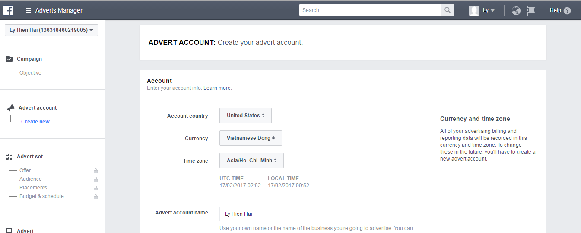Click the search magnifier button
This screenshot has width=581, height=233.
(x=447, y=10)
